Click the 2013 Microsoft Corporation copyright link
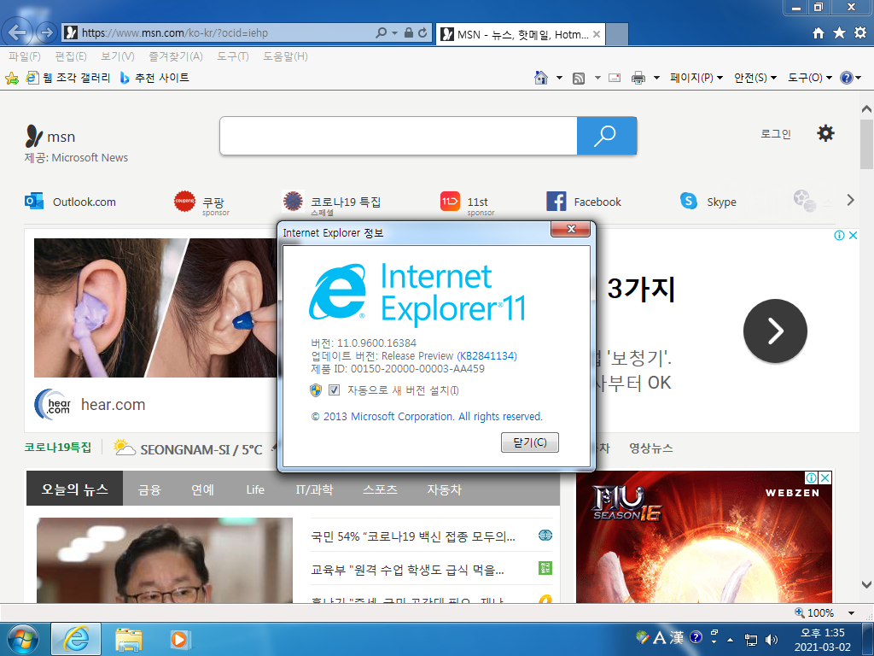Viewport: 874px width, 656px height. tap(427, 417)
